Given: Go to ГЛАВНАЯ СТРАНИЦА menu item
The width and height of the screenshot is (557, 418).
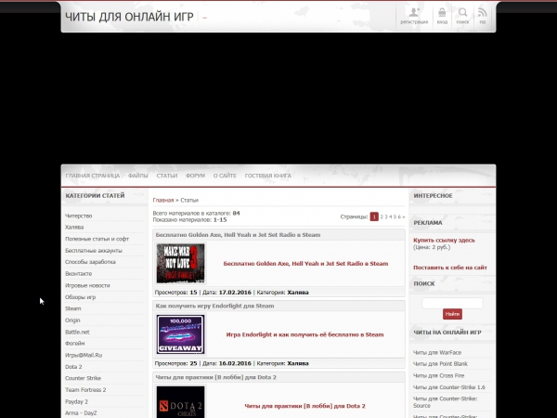Looking at the screenshot, I should pyautogui.click(x=92, y=176).
